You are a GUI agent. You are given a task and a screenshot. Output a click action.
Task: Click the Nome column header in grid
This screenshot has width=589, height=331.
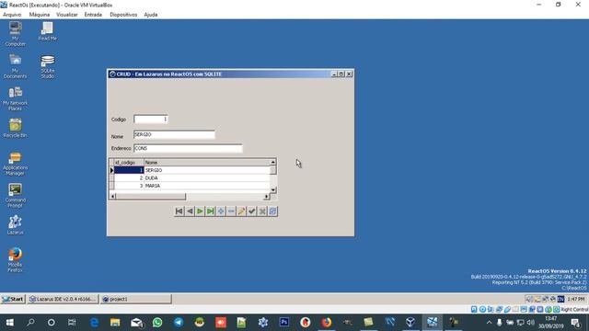(207, 163)
